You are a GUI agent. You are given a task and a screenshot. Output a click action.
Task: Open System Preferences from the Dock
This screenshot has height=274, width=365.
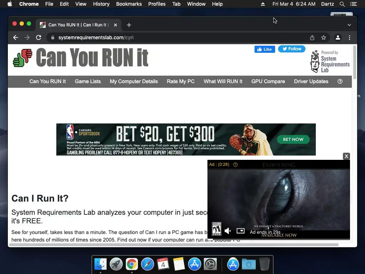(210, 264)
